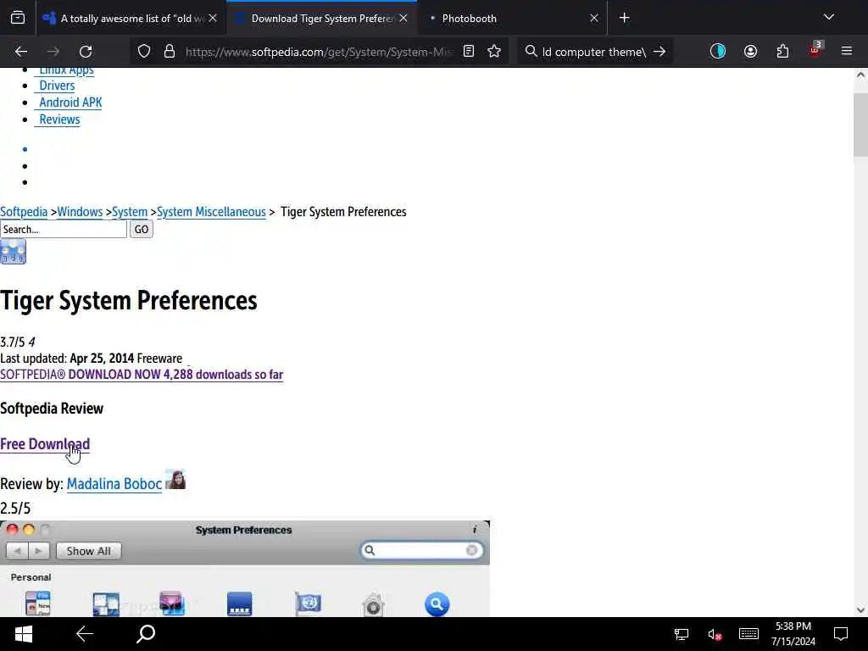Image resolution: width=868 pixels, height=651 pixels.
Task: Open taskbar search magnifier
Action: tap(146, 634)
